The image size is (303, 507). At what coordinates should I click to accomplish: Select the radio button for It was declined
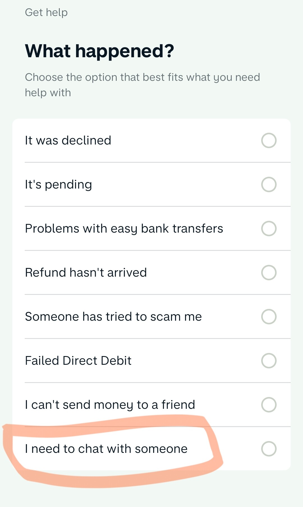[x=269, y=140]
